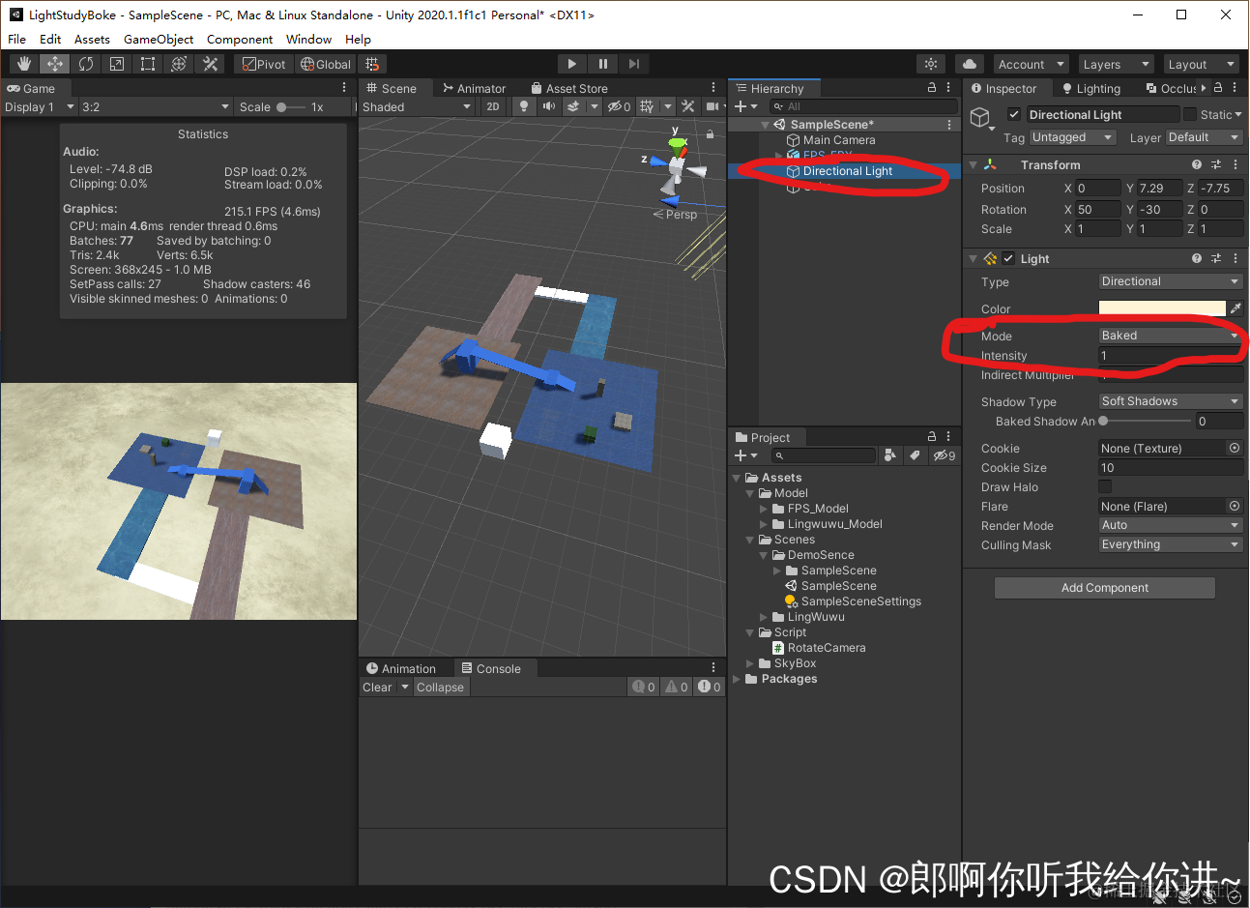Open Transform help icon

click(x=1197, y=164)
